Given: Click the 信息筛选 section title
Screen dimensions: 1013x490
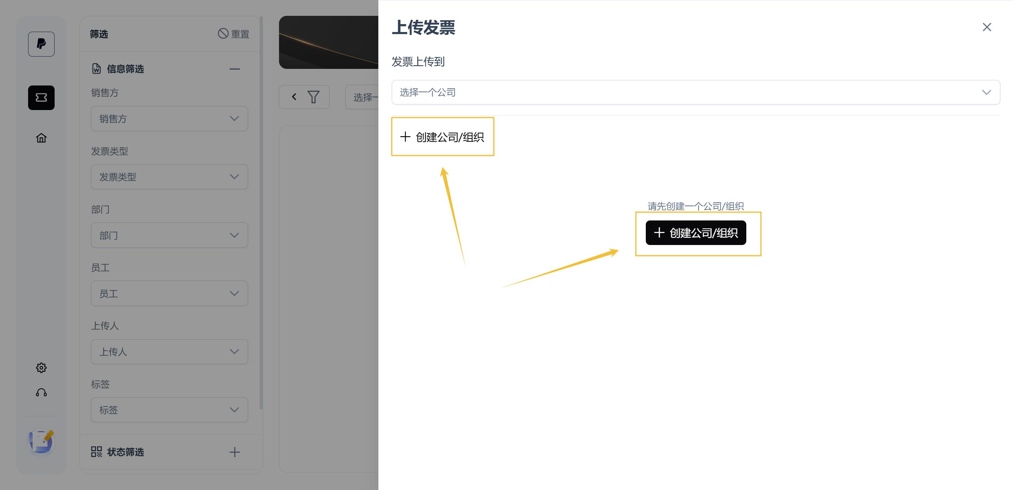Looking at the screenshot, I should [125, 69].
